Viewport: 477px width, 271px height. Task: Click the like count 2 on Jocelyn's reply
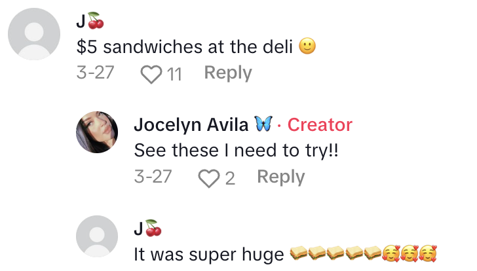pos(230,177)
